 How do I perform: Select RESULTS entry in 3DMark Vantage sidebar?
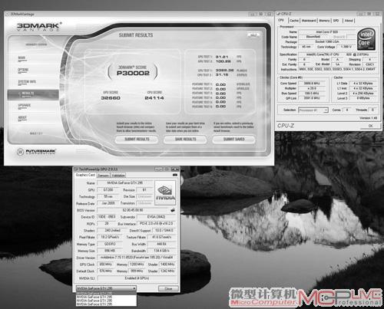pos(33,94)
